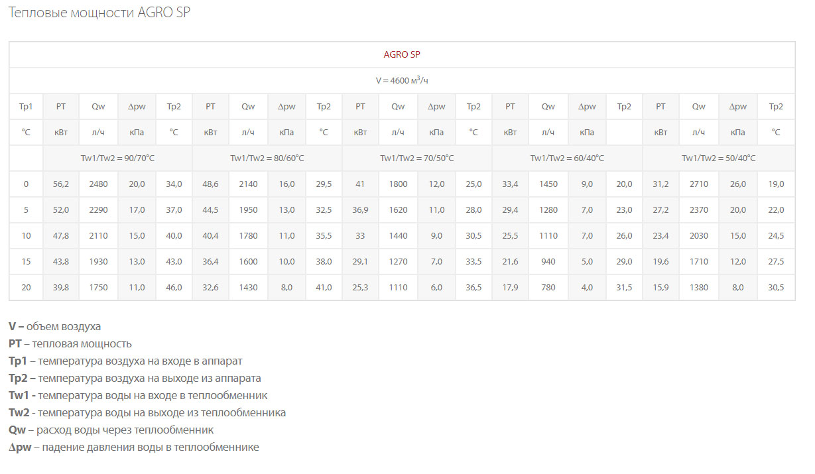Image resolution: width=815 pixels, height=474 pixels.
Task: Select the Qw value '1620'
Action: [x=398, y=209]
